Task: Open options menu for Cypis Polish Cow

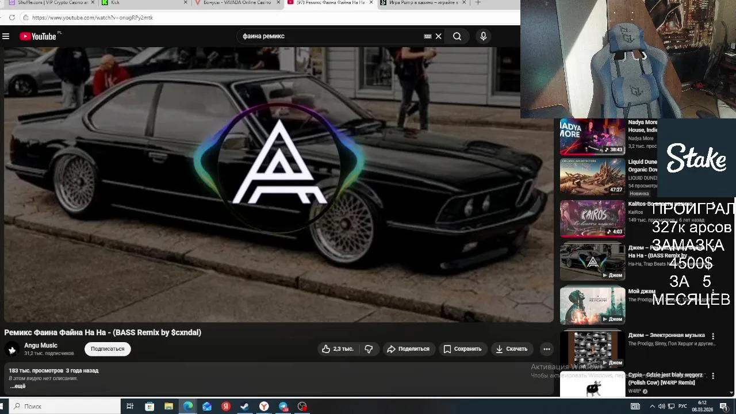Action: click(713, 376)
